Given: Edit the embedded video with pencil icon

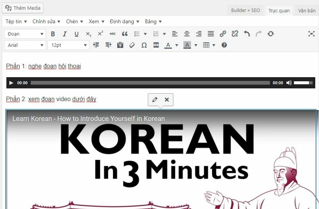Looking at the screenshot, I should pyautogui.click(x=155, y=100).
